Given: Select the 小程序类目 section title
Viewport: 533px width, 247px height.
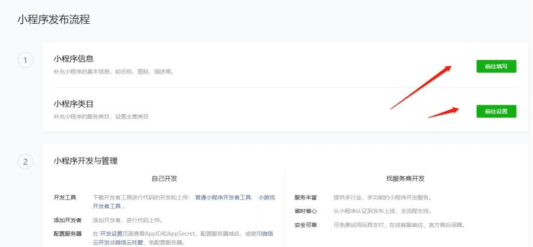Looking at the screenshot, I should tap(74, 104).
